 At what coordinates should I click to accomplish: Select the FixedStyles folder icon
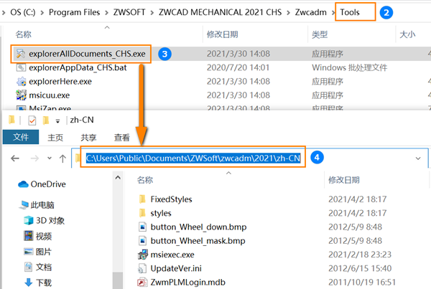point(142,199)
